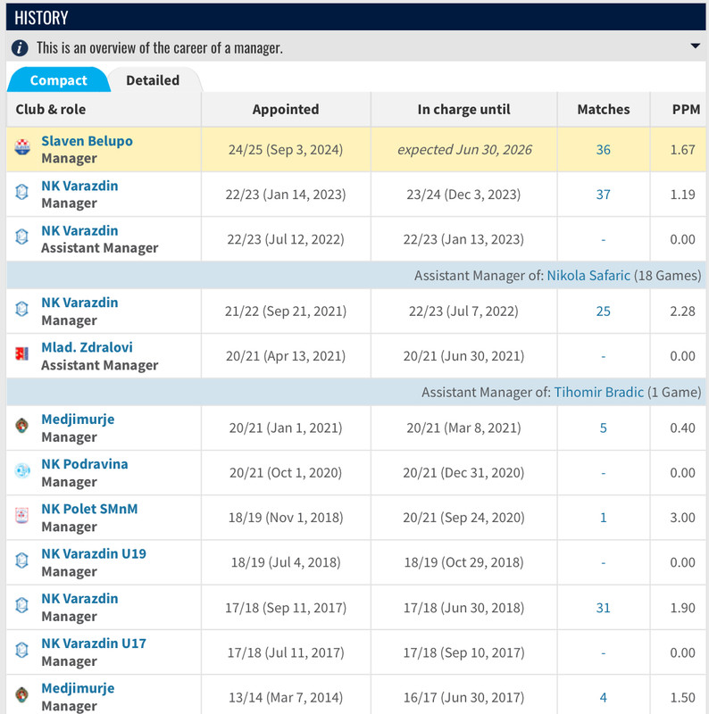Click the Mlad. Zdralovi club crest
Screen dimensions: 709x714
pyautogui.click(x=22, y=353)
